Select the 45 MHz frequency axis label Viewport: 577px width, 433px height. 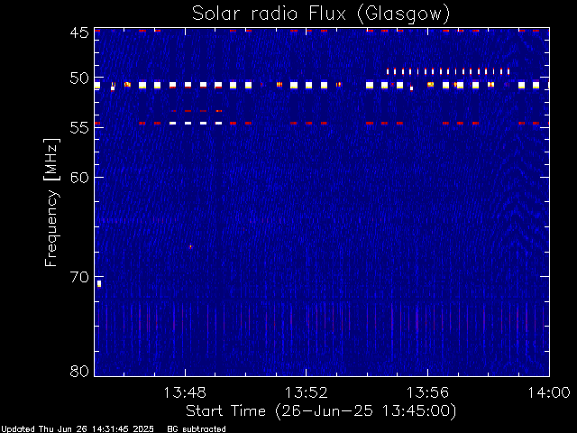79,32
